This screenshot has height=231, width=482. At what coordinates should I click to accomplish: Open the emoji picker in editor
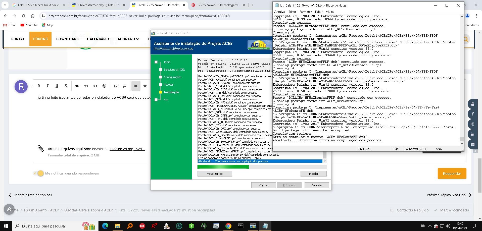click(104, 86)
